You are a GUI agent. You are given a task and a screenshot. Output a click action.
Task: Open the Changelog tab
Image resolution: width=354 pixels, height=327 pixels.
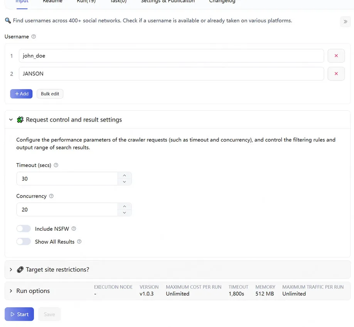pos(222,2)
